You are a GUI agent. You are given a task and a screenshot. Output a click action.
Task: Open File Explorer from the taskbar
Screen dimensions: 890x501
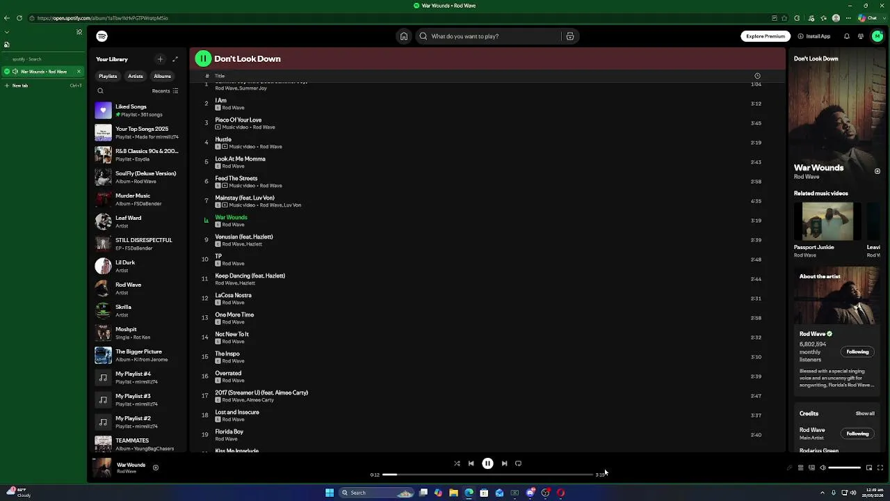453,493
